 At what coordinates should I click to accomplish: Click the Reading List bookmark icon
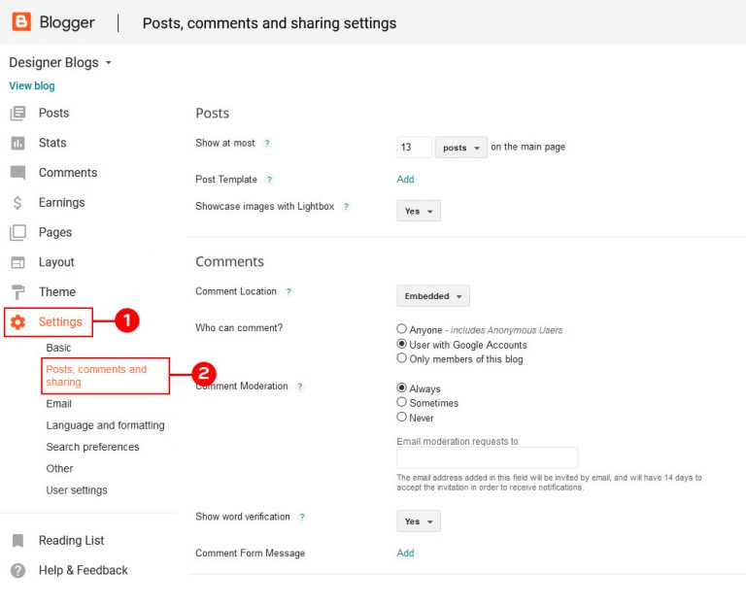click(17, 541)
